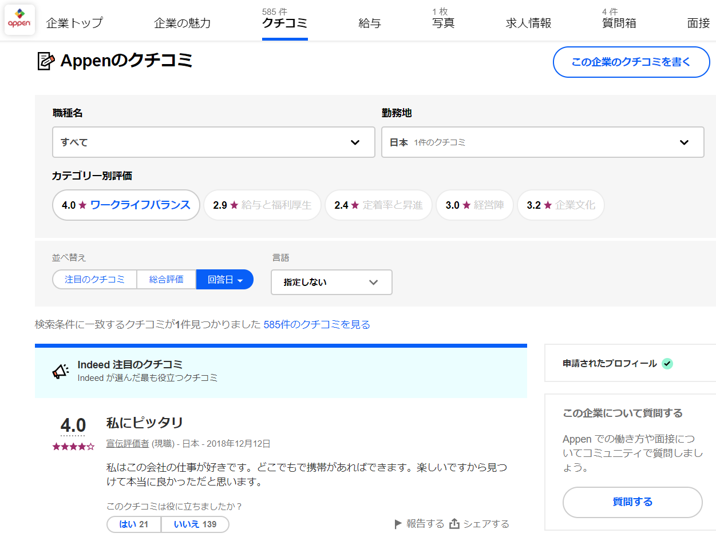The height and width of the screenshot is (537, 716).
Task: Open the 求人情報 tab
Action: click(x=528, y=23)
